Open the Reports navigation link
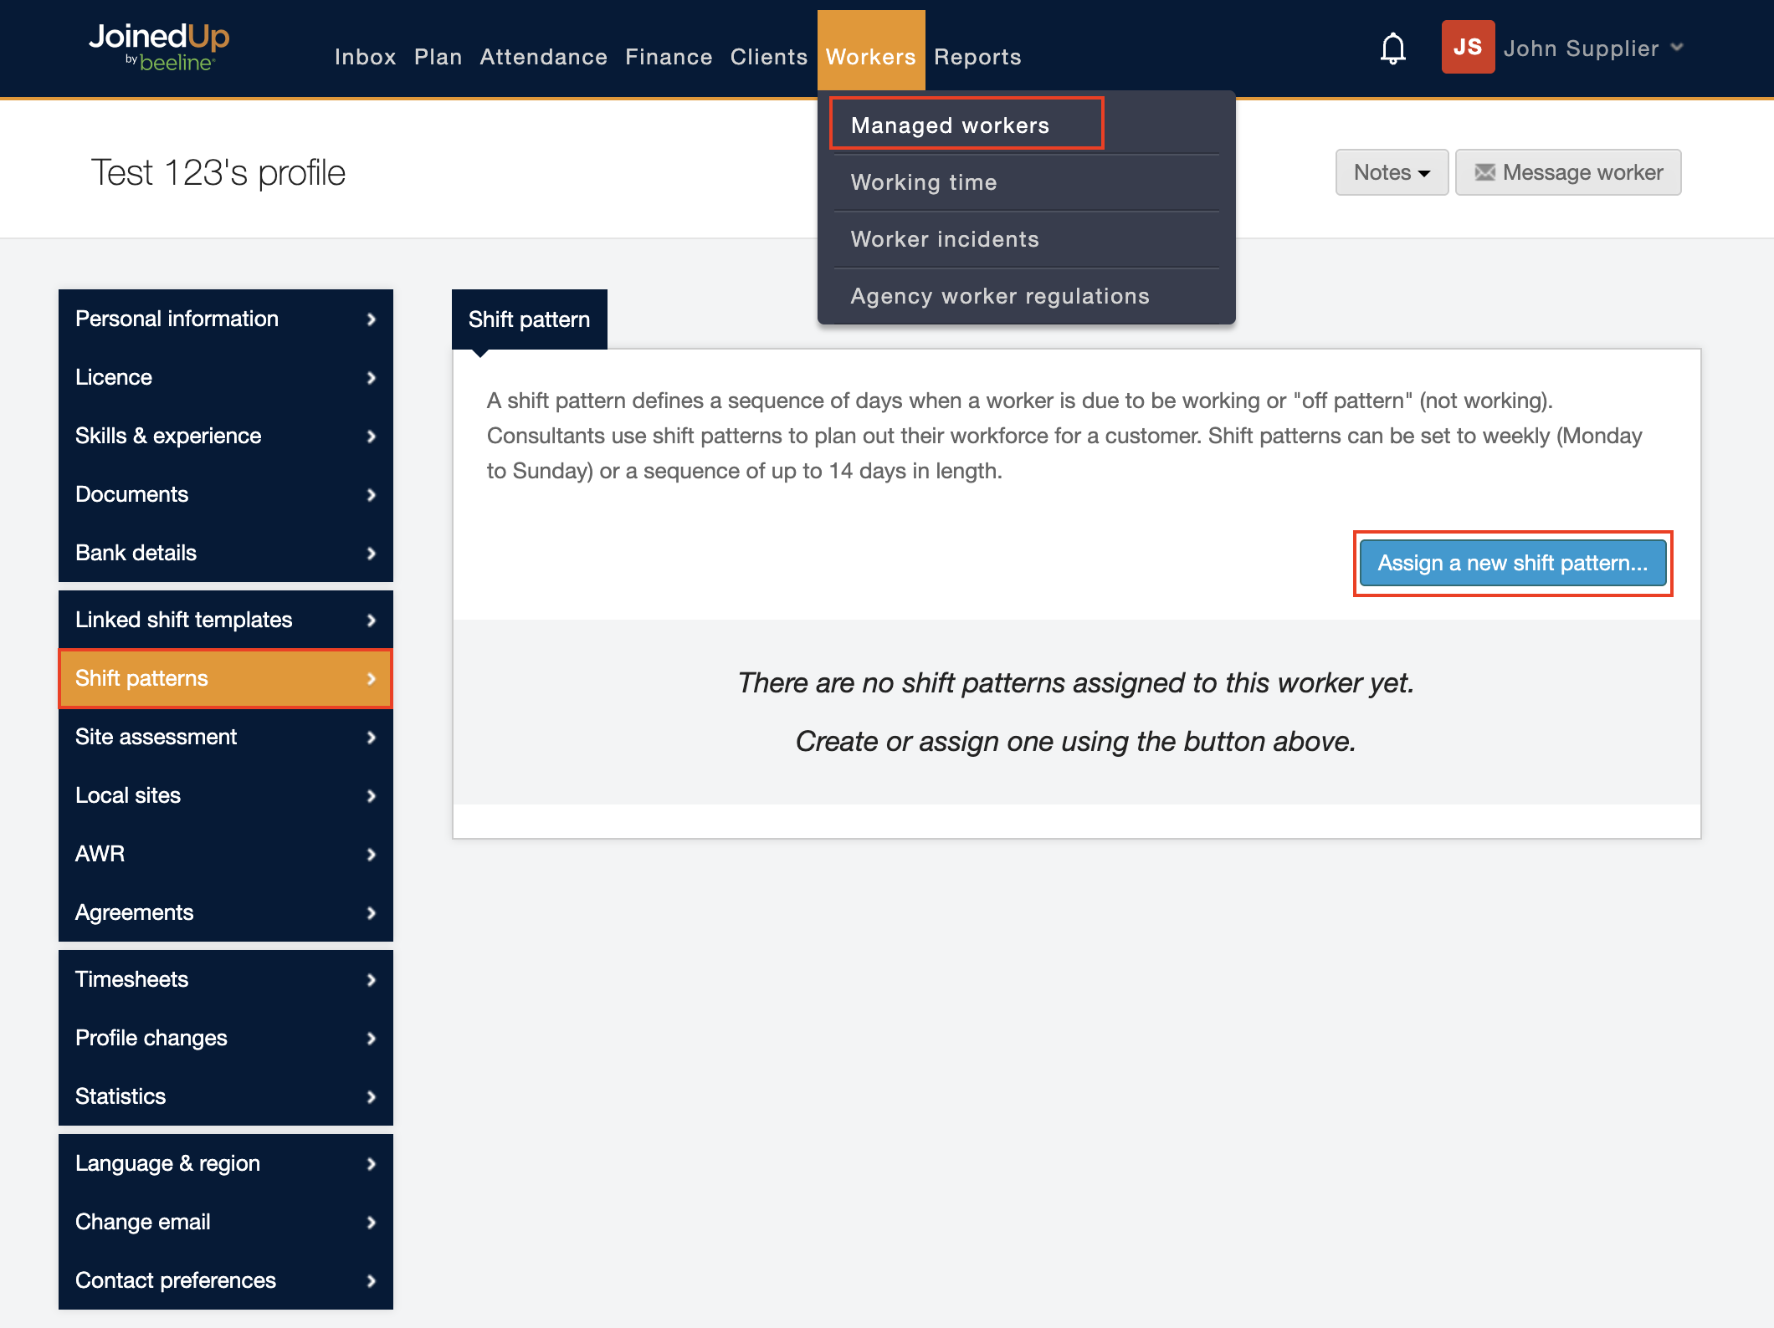Screen dimensions: 1774x1328 (x=977, y=57)
